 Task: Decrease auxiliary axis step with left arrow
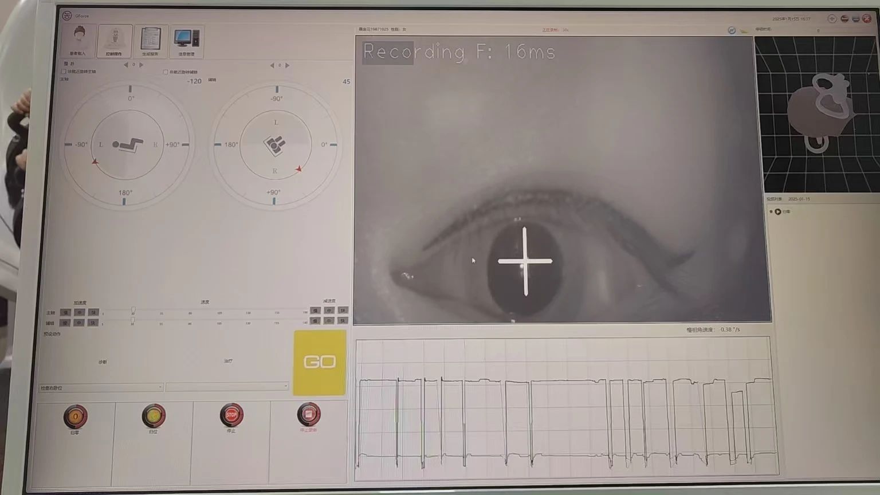(272, 65)
